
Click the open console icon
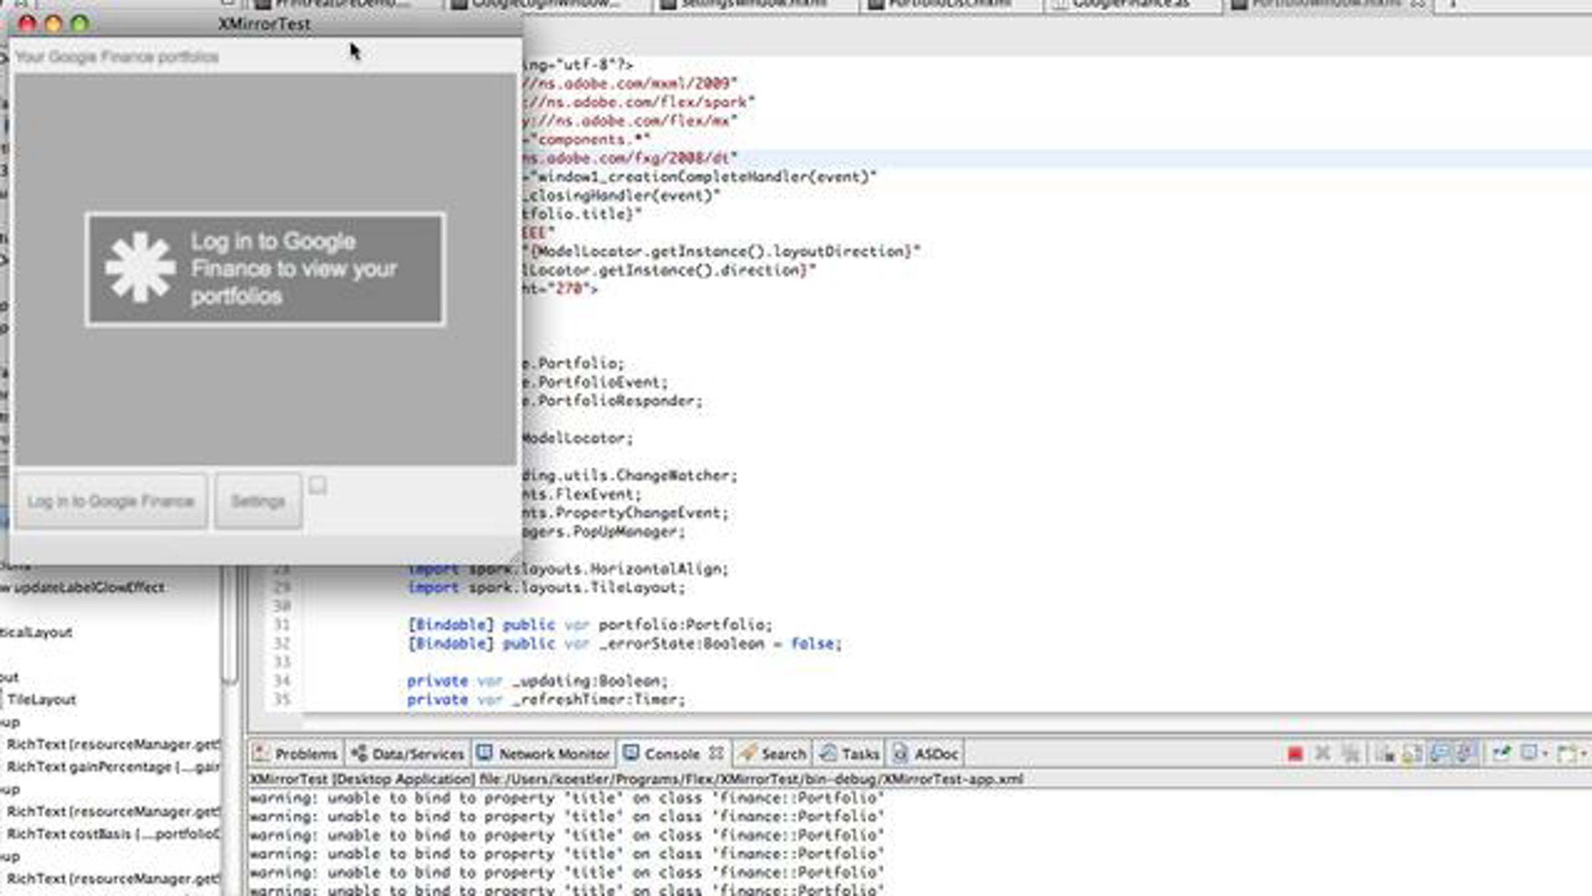[x=1566, y=754]
